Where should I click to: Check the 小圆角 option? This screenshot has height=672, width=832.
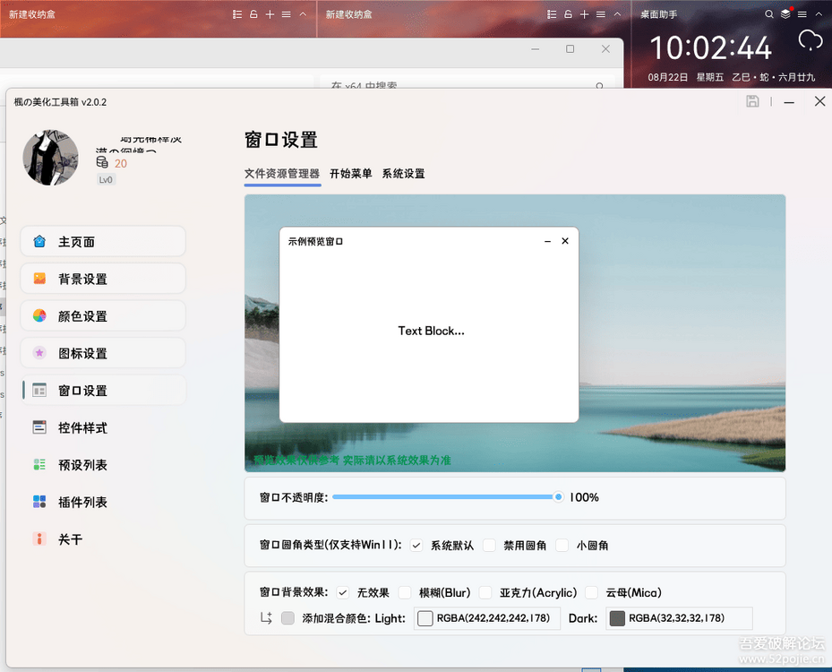point(562,545)
